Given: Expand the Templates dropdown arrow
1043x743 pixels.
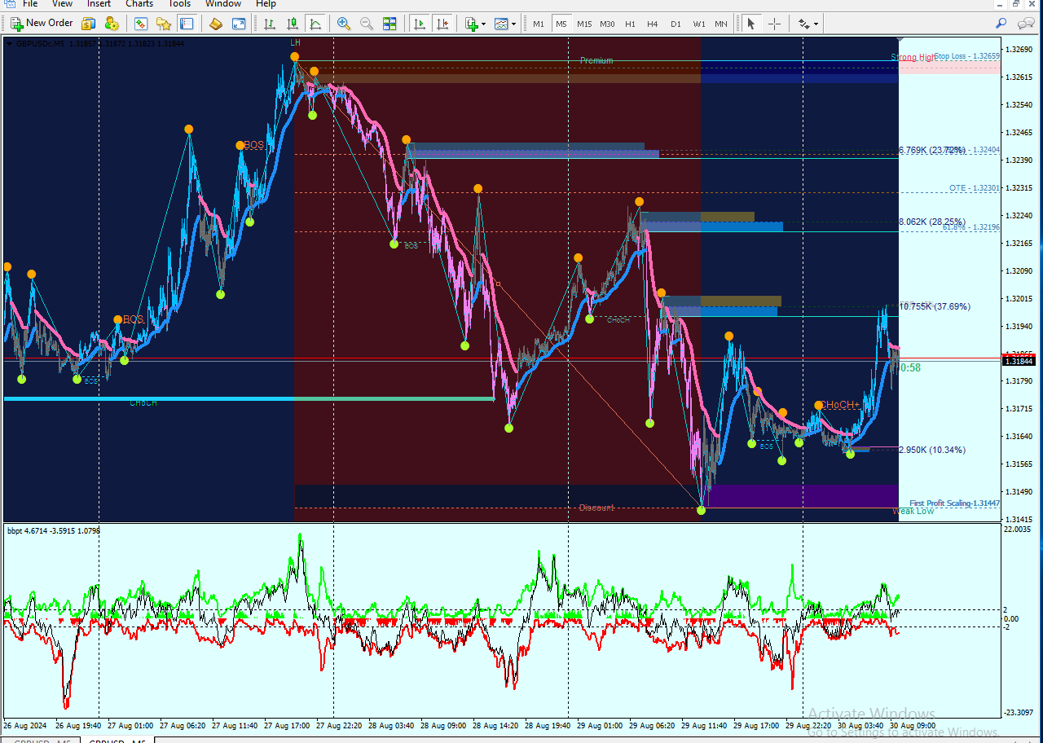Looking at the screenshot, I should point(513,24).
